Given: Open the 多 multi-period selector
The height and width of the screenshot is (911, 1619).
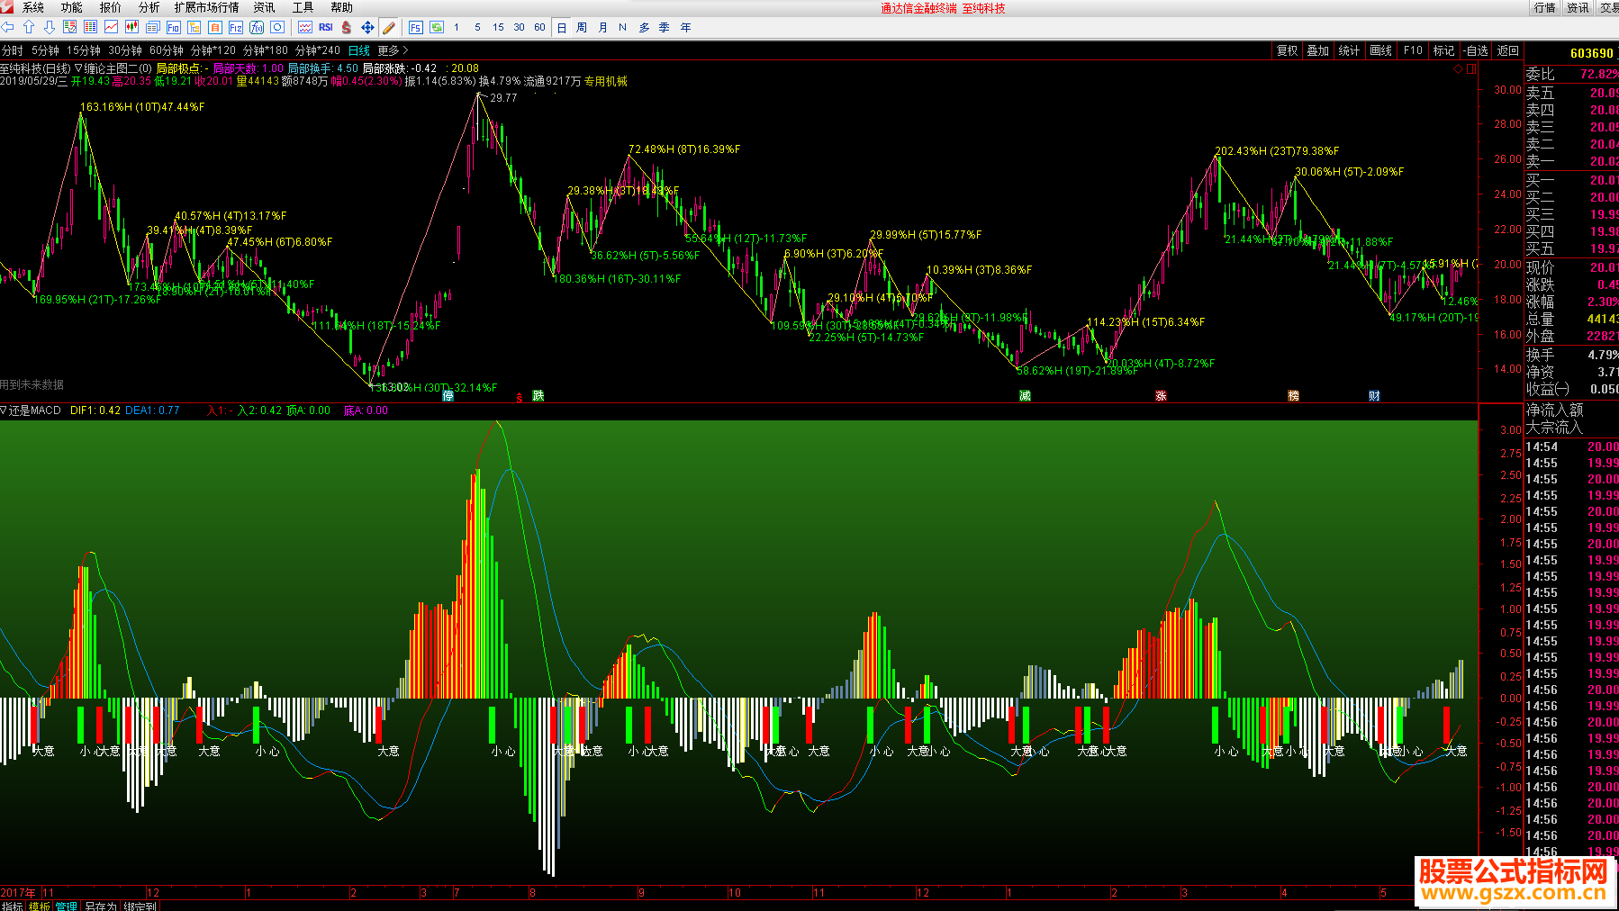Looking at the screenshot, I should (644, 27).
